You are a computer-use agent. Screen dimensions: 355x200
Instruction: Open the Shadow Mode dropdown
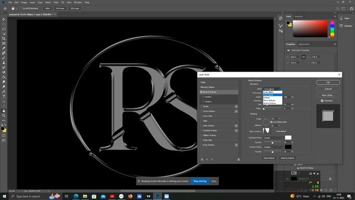coord(273,147)
